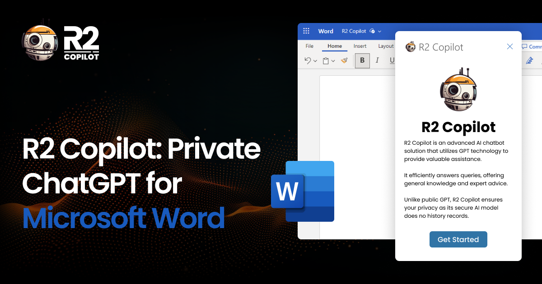Close the R2 Copilot pane
Viewport: 542px width, 284px height.
pos(510,46)
